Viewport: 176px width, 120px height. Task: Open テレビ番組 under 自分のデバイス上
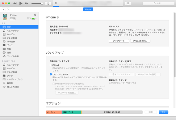[x=19, y=72]
